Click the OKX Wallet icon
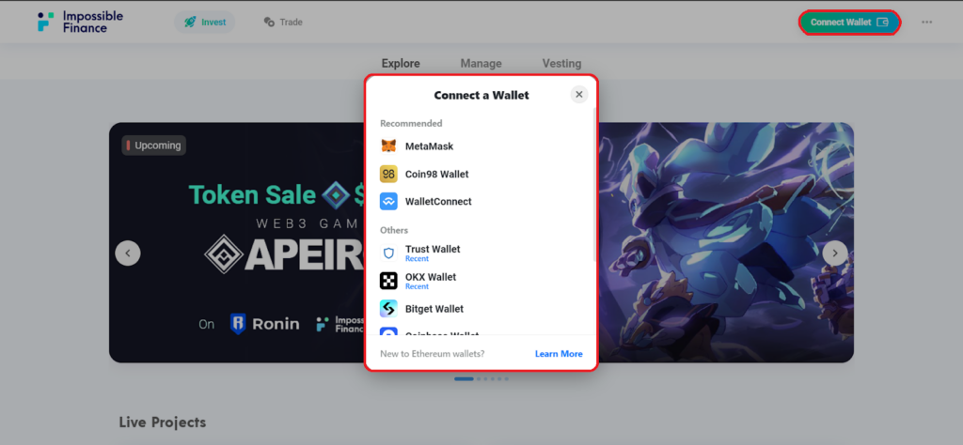The image size is (963, 445). point(388,281)
